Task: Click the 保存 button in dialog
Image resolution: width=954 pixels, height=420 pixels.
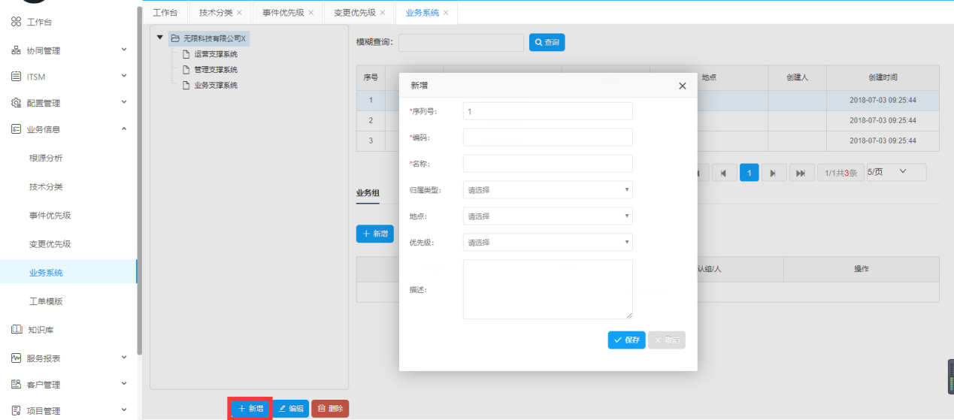Action: (x=626, y=340)
